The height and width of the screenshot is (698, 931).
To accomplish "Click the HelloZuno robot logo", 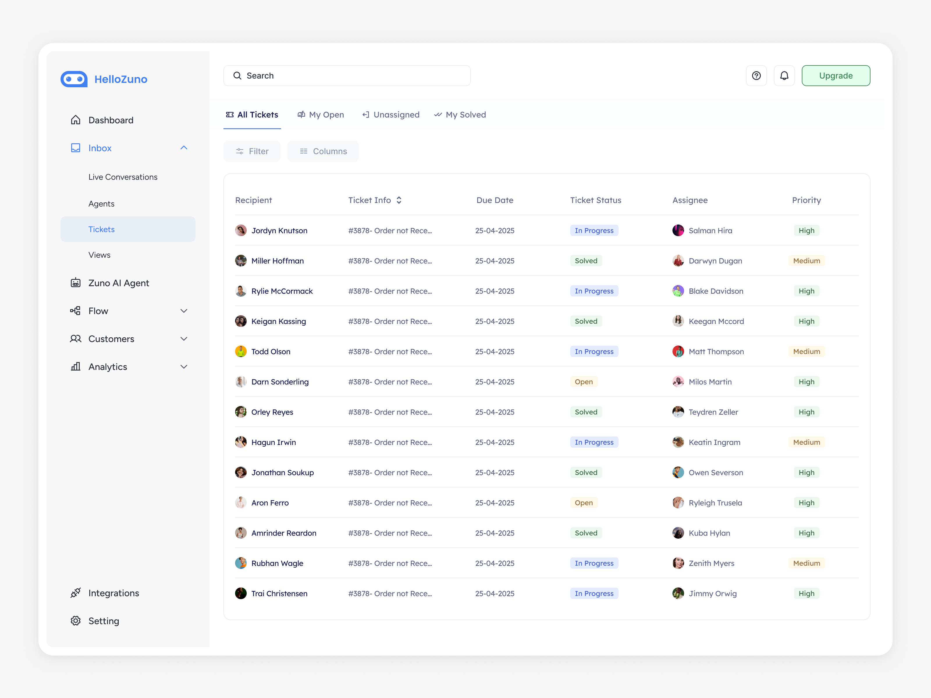I will click(74, 79).
